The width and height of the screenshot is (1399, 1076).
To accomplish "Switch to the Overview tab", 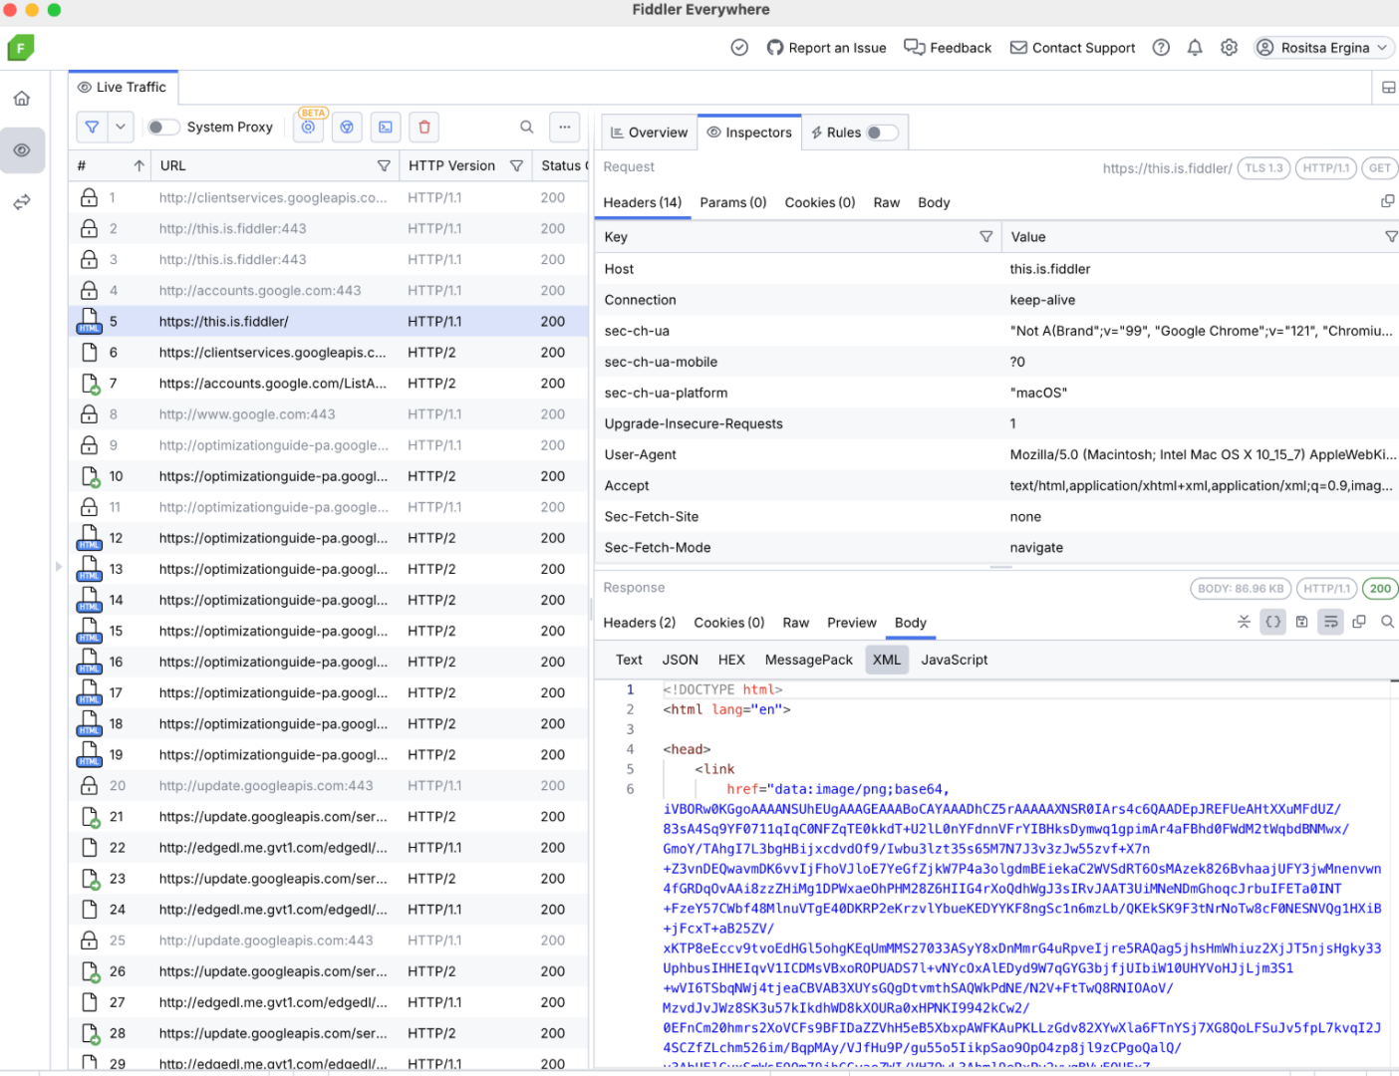I will (x=649, y=133).
